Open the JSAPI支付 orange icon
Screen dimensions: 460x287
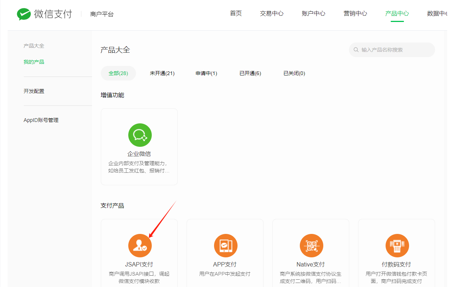(x=140, y=246)
